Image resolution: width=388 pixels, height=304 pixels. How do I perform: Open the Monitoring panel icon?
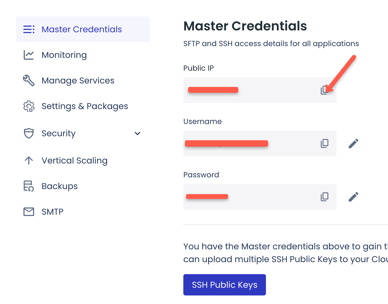(29, 55)
